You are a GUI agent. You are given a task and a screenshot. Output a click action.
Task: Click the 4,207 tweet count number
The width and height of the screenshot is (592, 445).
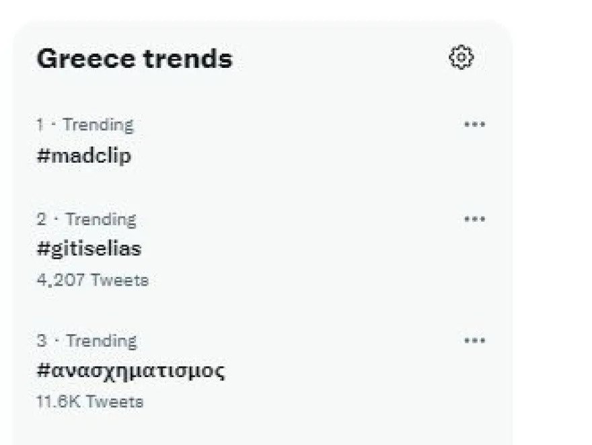[x=61, y=280]
